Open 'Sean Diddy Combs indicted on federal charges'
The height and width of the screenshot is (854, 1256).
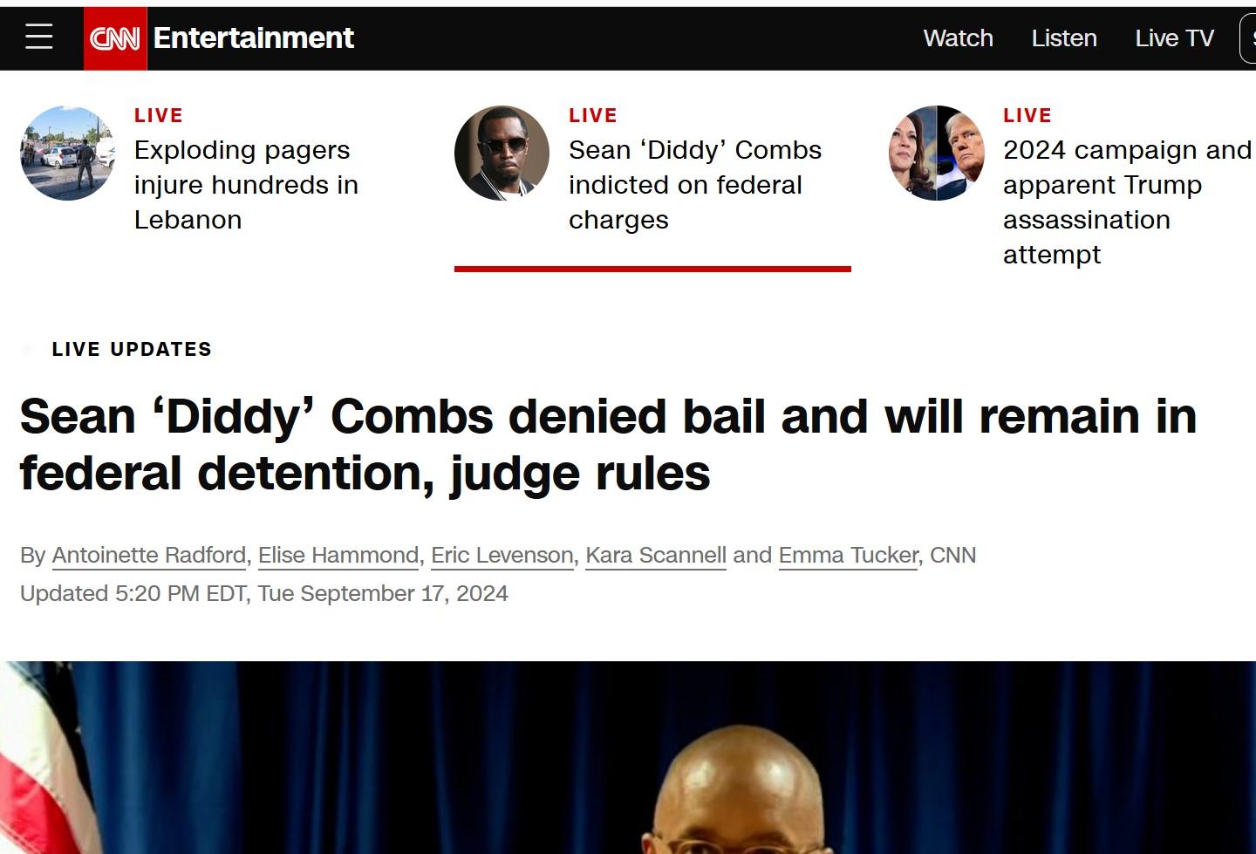pos(695,185)
